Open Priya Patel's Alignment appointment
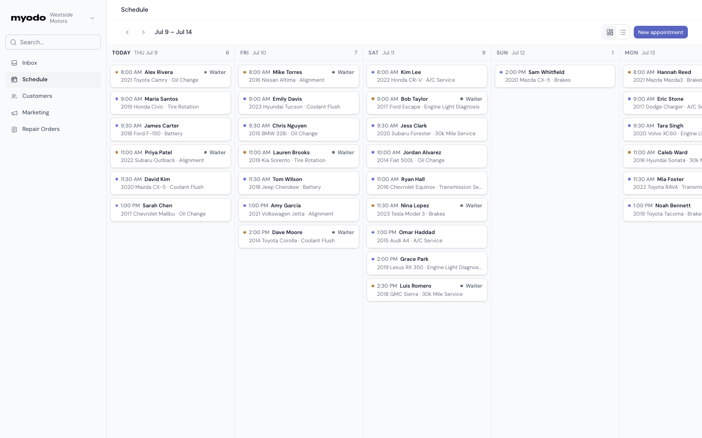Screen dimensions: 702x438 (171, 156)
